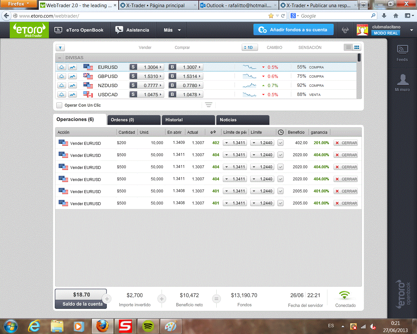The height and width of the screenshot is (334, 417).
Task: Click the USDCAD sell button 1.0475
Action: (147, 95)
